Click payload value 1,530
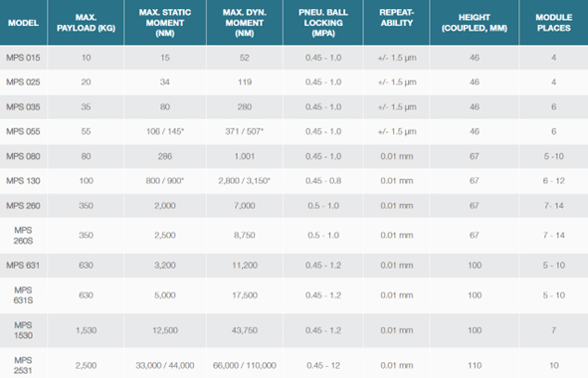588x378 pixels. [86, 330]
